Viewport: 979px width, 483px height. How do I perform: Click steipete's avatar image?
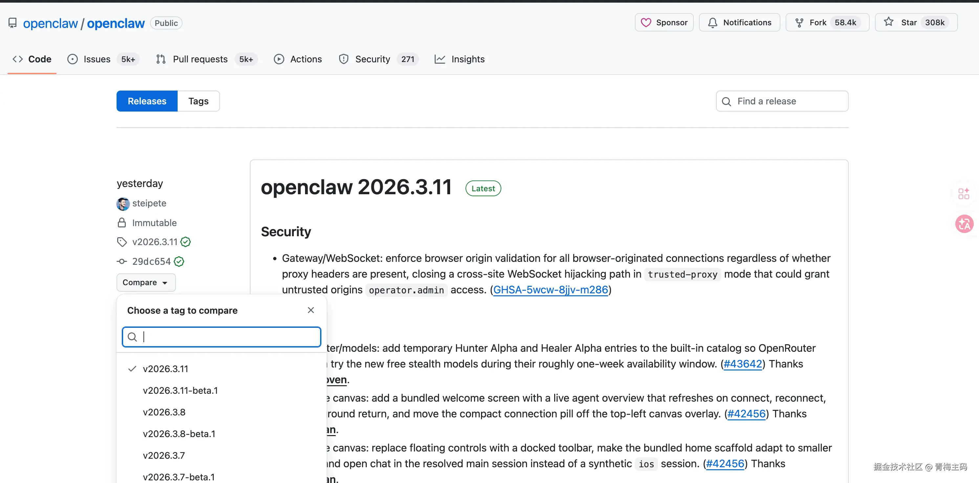point(123,204)
